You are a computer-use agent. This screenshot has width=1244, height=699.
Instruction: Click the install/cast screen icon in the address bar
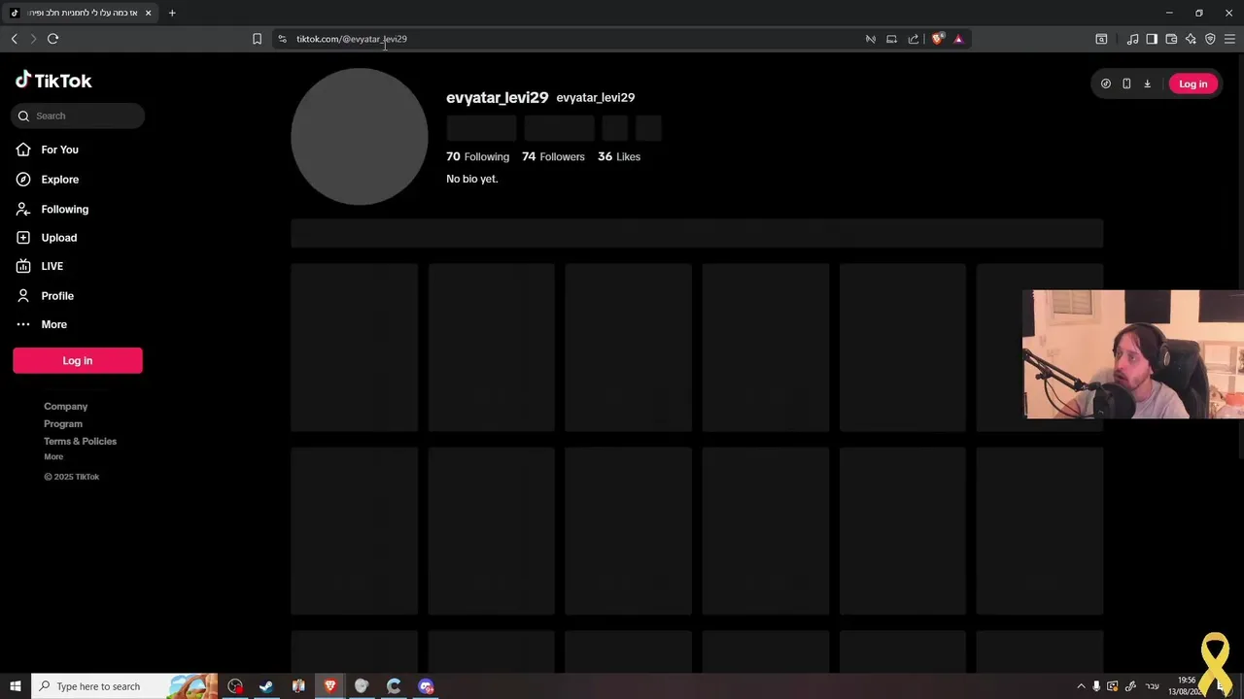[891, 39]
